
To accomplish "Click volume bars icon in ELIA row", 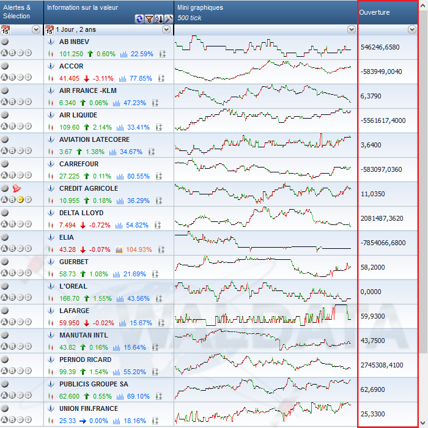I will (x=119, y=249).
